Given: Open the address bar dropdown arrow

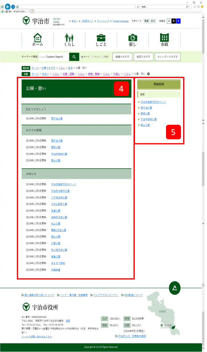Looking at the screenshot, I should [x=135, y=7].
